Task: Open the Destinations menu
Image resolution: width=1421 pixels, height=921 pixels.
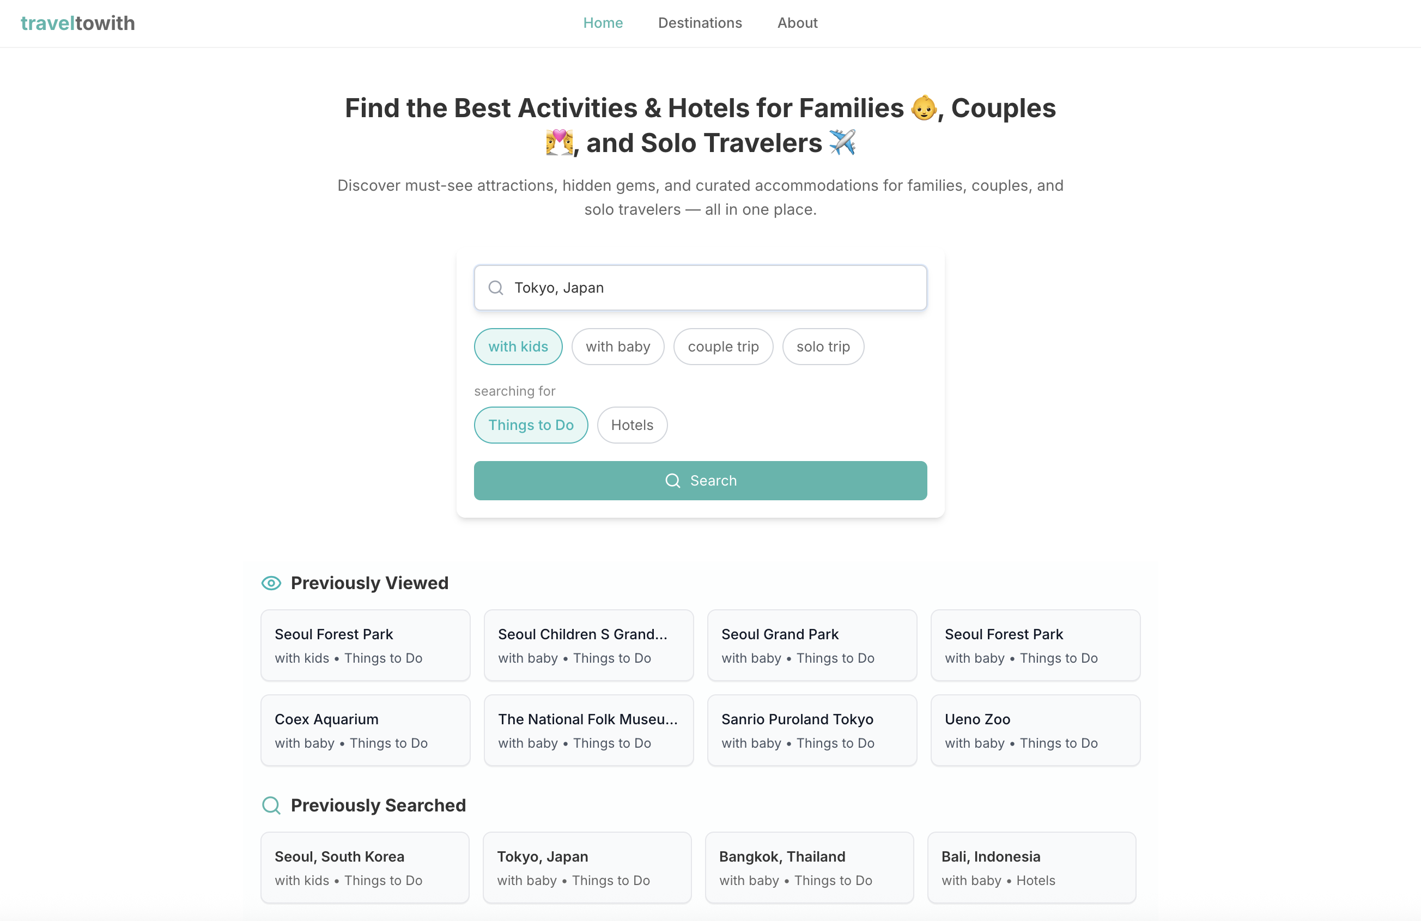Action: [x=700, y=23]
